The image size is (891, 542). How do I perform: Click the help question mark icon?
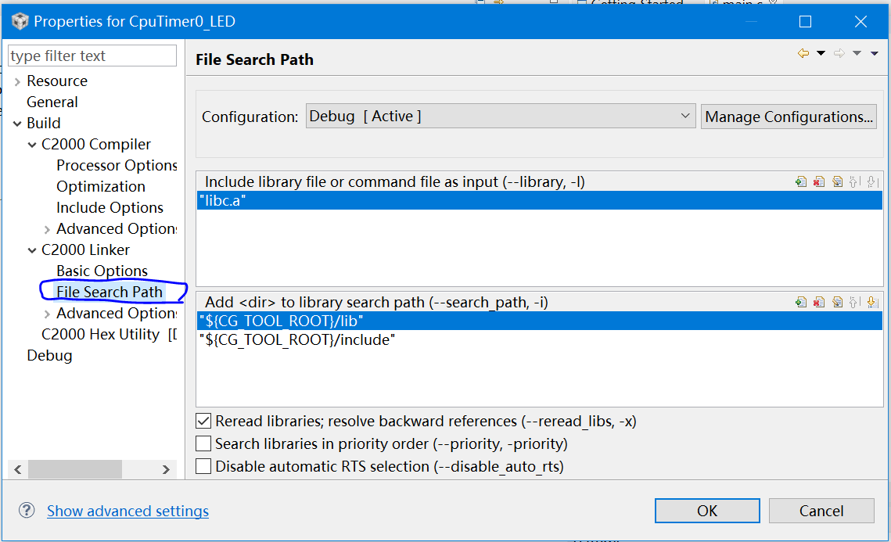click(x=27, y=510)
